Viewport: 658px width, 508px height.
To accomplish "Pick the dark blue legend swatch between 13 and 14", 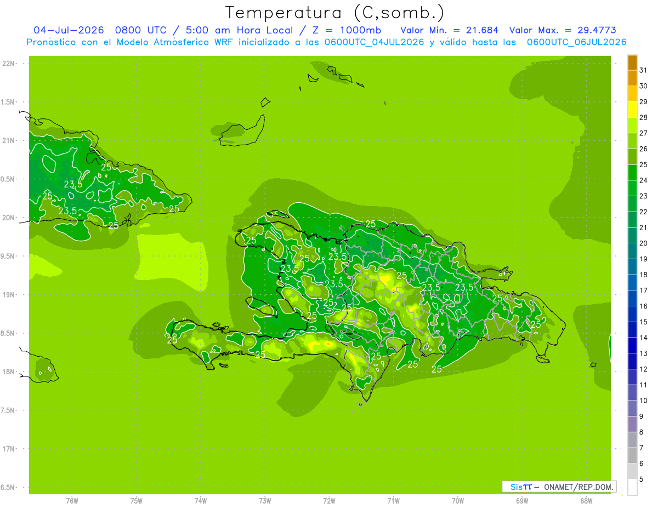I will (x=632, y=345).
